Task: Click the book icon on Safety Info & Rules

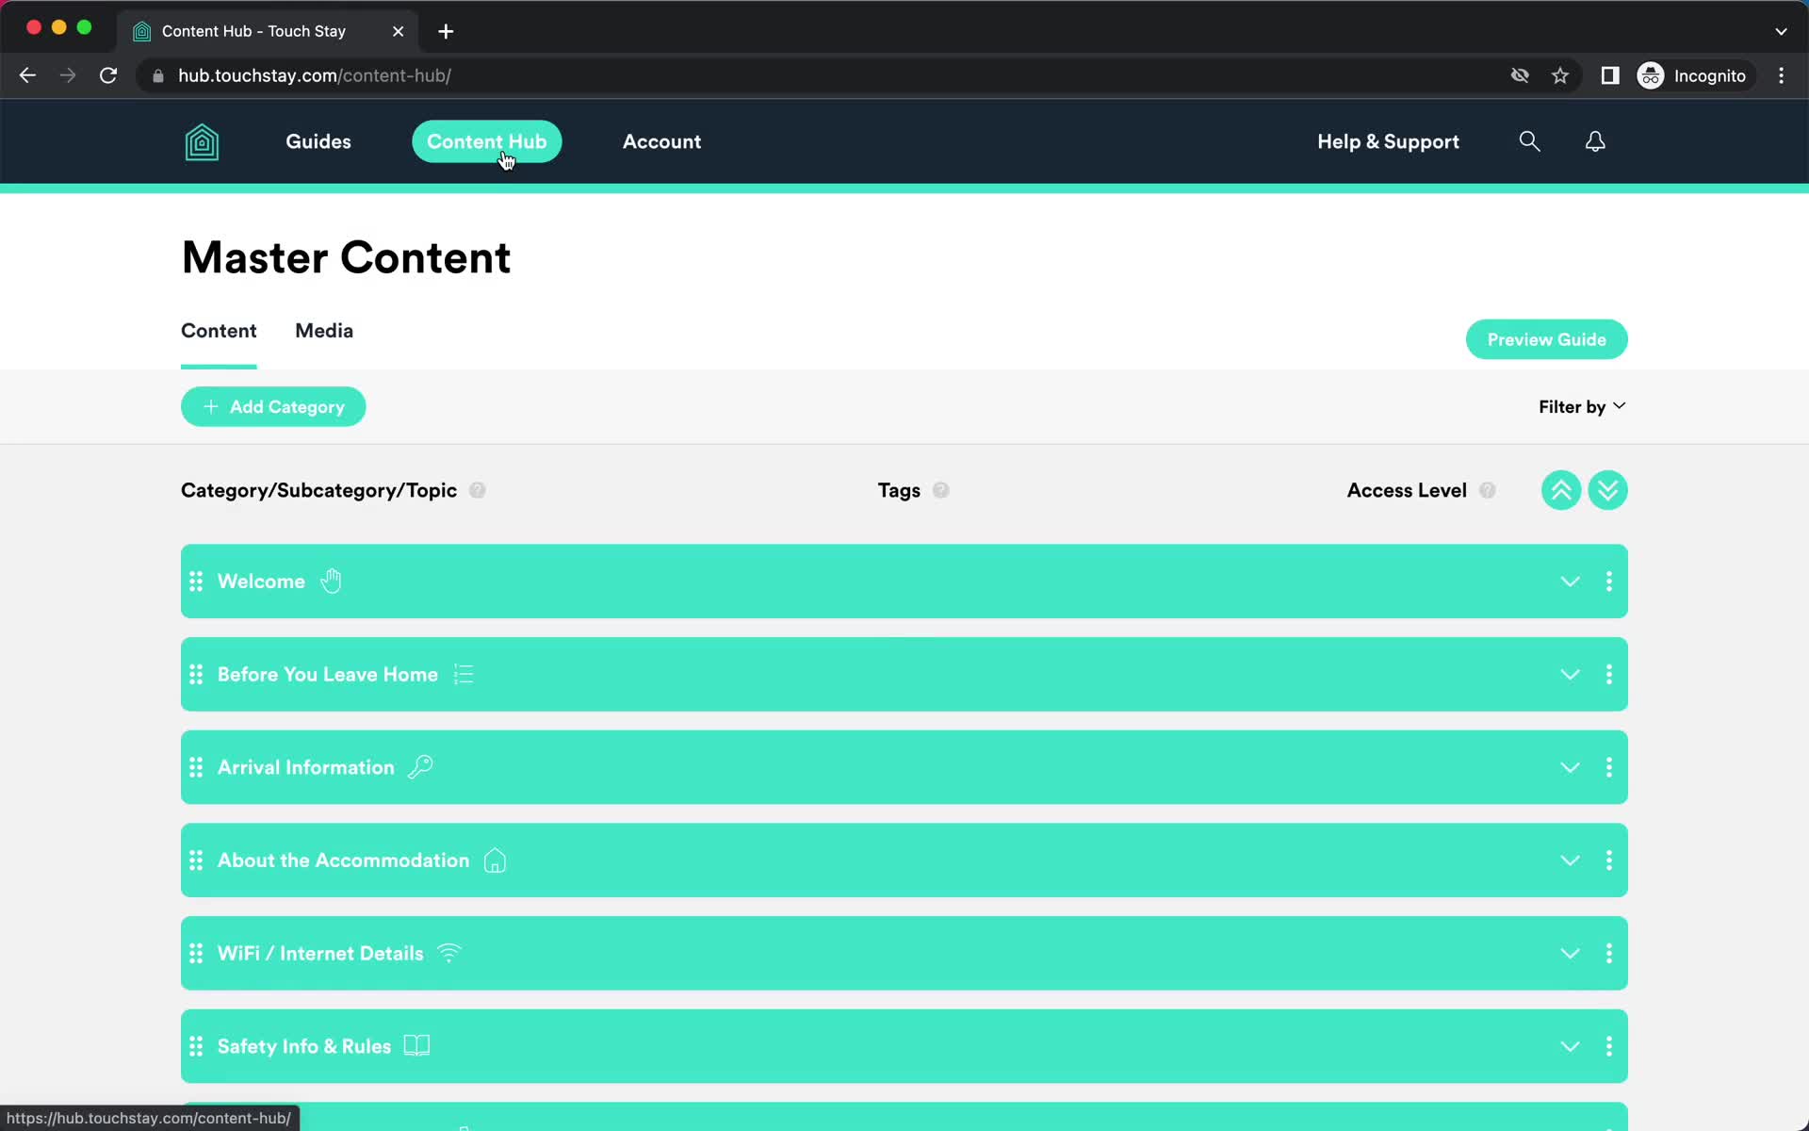Action: tap(418, 1045)
